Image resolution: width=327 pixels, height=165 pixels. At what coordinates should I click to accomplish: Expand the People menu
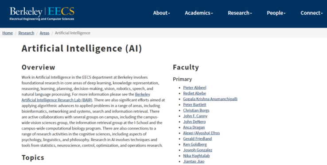click(276, 13)
